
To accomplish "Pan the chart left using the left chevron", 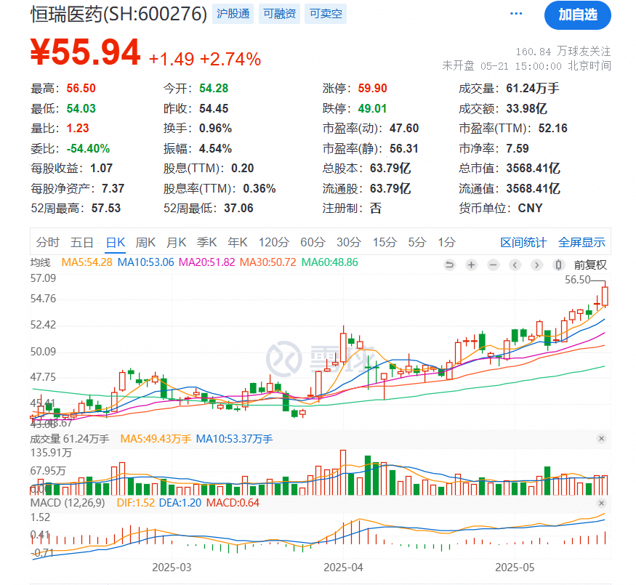I will pyautogui.click(x=514, y=265).
